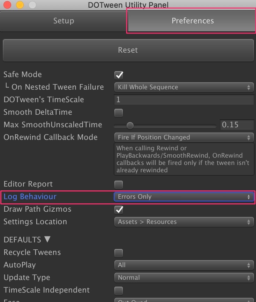Enable Smooth DeltaTime checkbox

[x=119, y=113]
